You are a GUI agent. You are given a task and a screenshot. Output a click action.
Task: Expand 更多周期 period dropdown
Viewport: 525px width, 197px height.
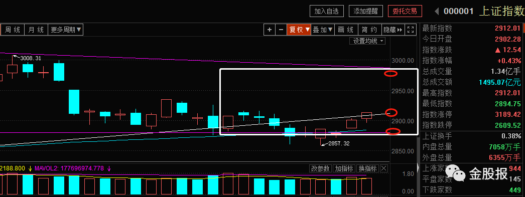click(x=66, y=30)
